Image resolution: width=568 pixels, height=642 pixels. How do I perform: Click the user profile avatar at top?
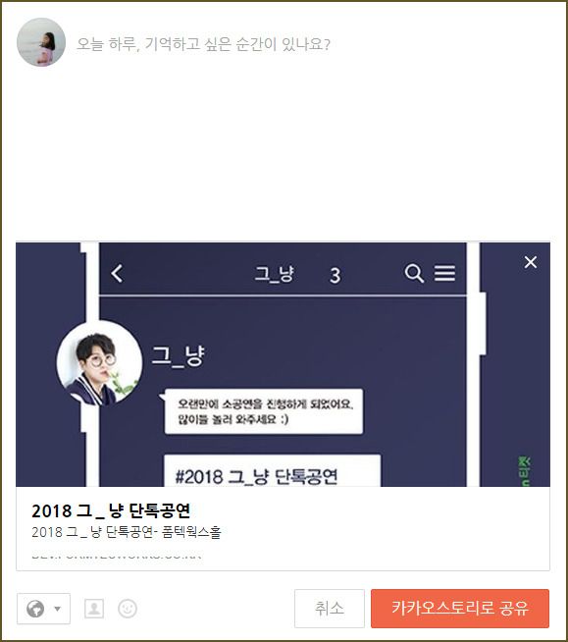coord(41,42)
